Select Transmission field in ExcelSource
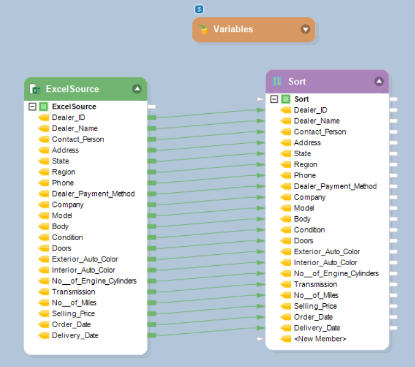 coord(73,292)
